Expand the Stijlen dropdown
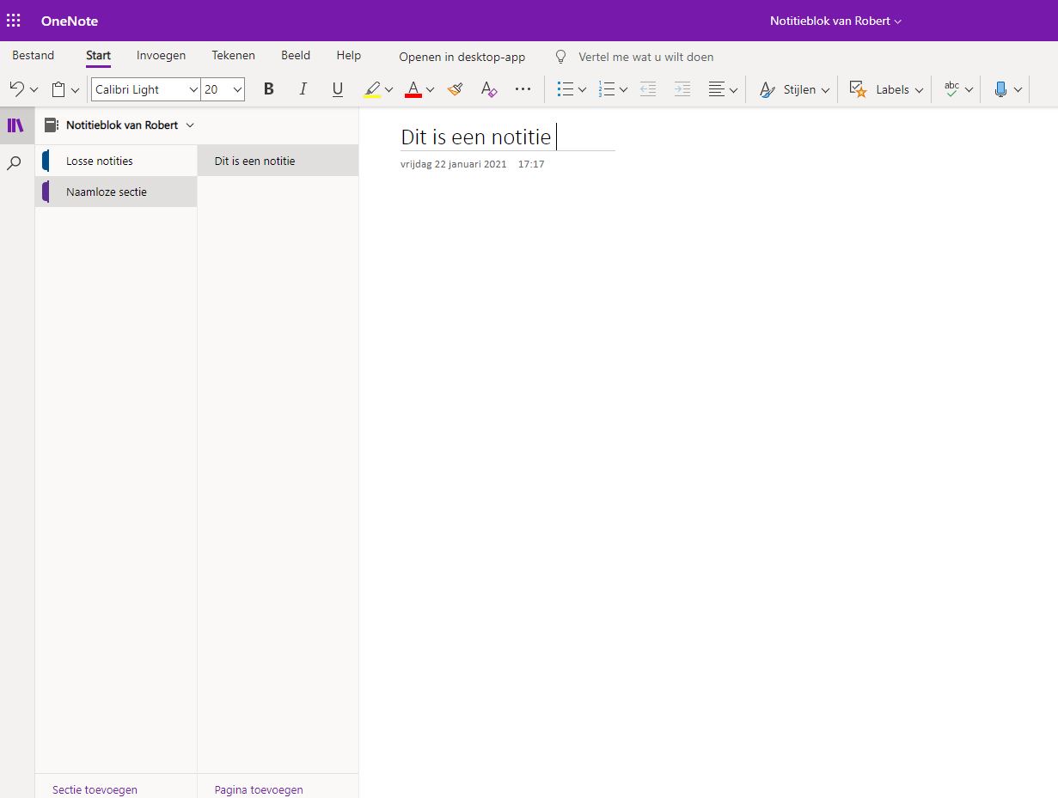The width and height of the screenshot is (1058, 798). [801, 88]
